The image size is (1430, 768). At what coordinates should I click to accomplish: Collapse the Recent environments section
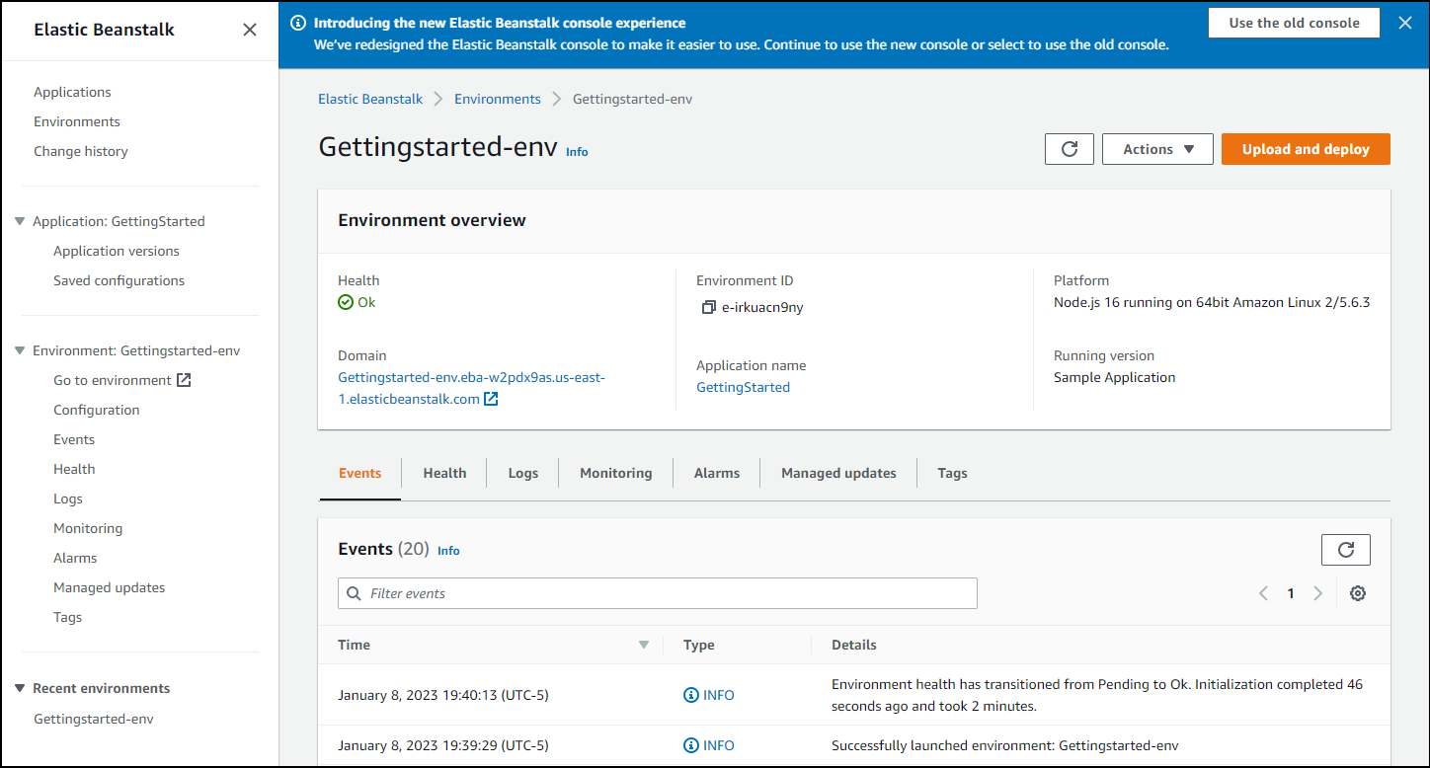coord(20,688)
